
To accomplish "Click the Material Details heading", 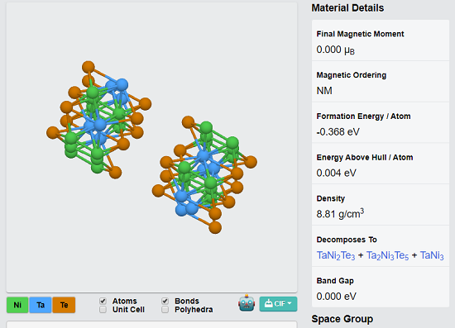I will 347,7.
